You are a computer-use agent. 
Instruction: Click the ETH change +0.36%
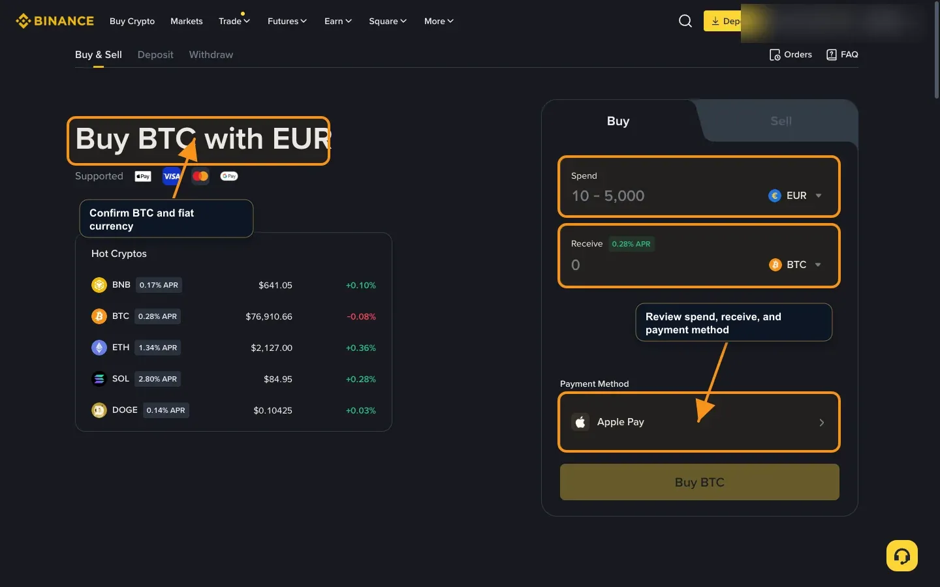pos(361,348)
